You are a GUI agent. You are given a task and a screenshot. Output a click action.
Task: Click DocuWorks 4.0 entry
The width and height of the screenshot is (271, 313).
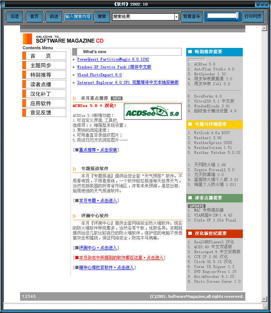click(208, 96)
